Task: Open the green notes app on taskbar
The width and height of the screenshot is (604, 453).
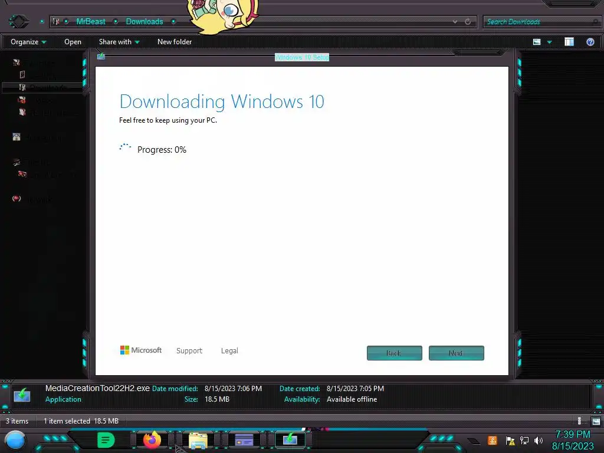Action: point(106,440)
